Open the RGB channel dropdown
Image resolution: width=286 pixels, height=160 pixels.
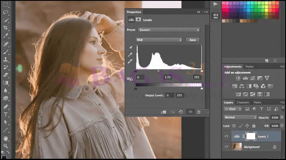click(159, 40)
